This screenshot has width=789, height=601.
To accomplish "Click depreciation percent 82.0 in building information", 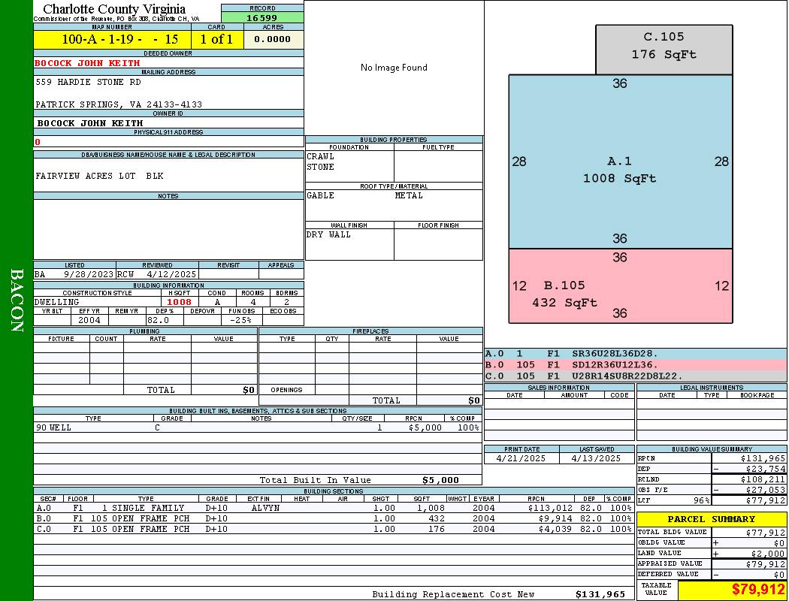I will (x=158, y=320).
